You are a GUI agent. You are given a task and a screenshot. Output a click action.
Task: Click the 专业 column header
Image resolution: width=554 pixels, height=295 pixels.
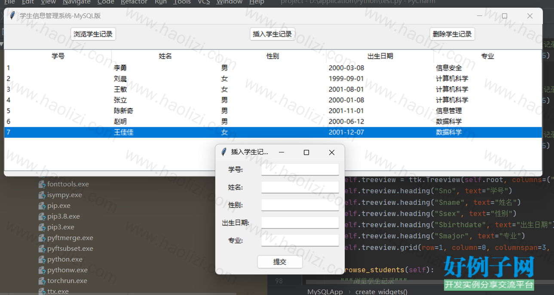[x=487, y=56]
